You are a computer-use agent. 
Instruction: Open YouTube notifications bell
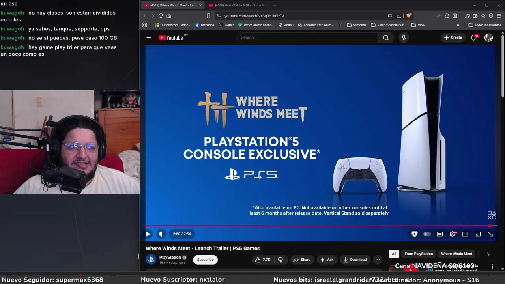(473, 37)
